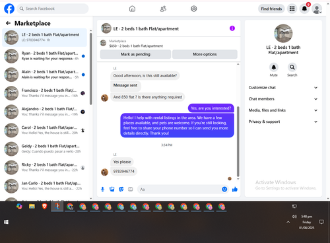Open the account profile menu

[317, 9]
